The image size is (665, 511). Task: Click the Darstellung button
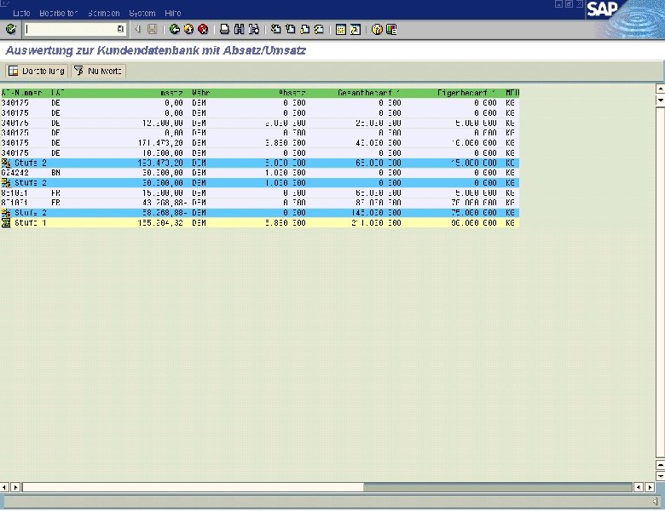(37, 71)
